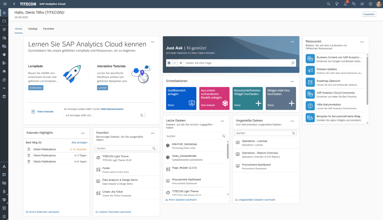The height and width of the screenshot is (220, 383).
Task: Open the user profile avatar
Action: 379,4
